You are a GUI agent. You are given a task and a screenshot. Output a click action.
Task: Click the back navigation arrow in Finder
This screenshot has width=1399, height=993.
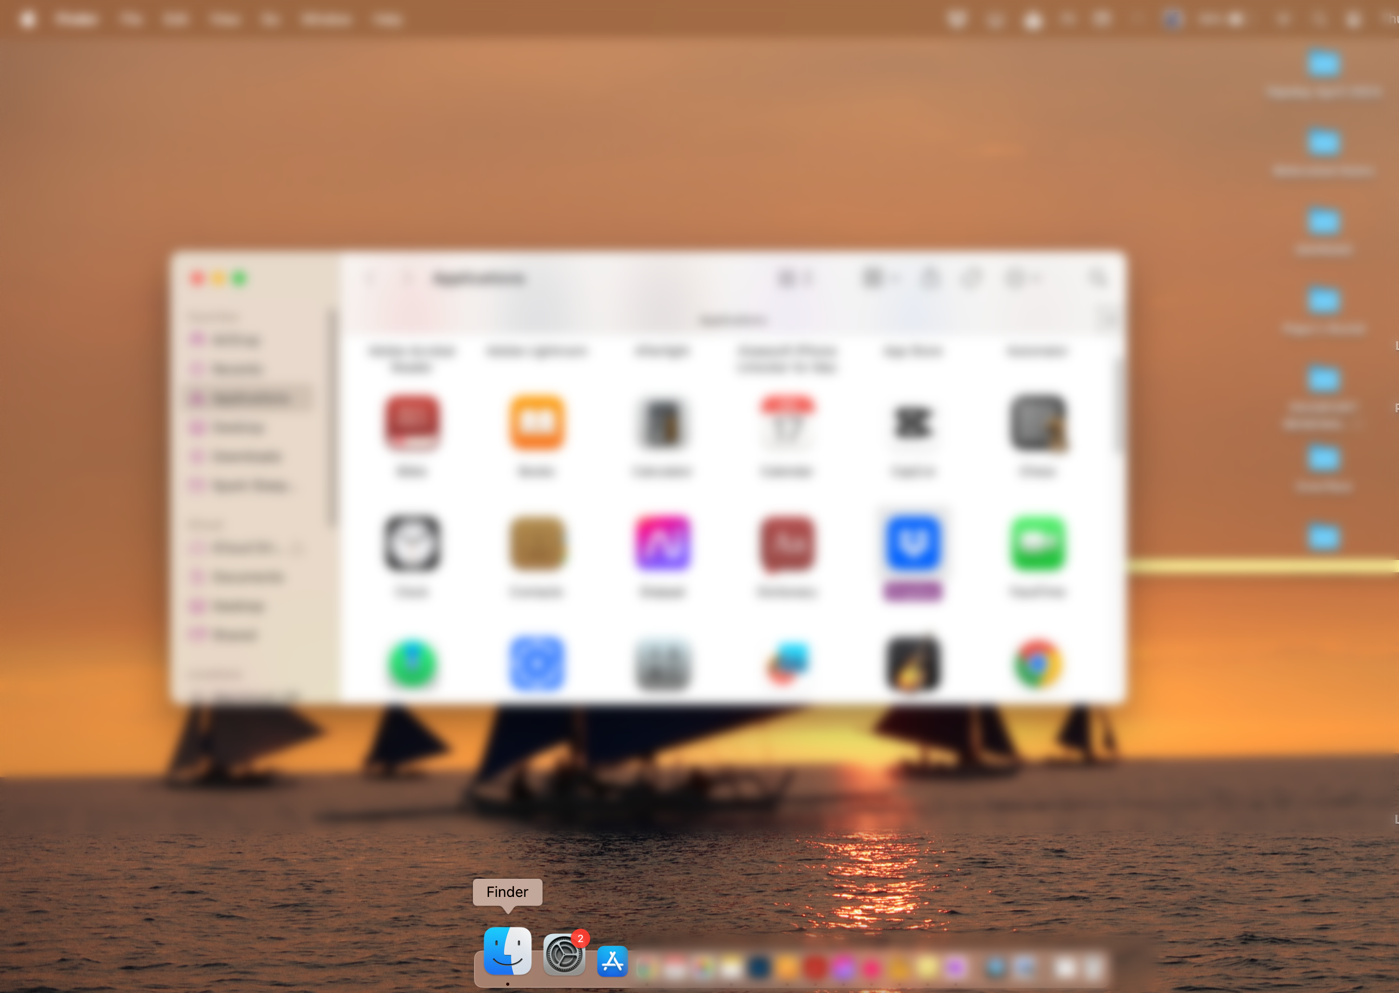pos(370,279)
